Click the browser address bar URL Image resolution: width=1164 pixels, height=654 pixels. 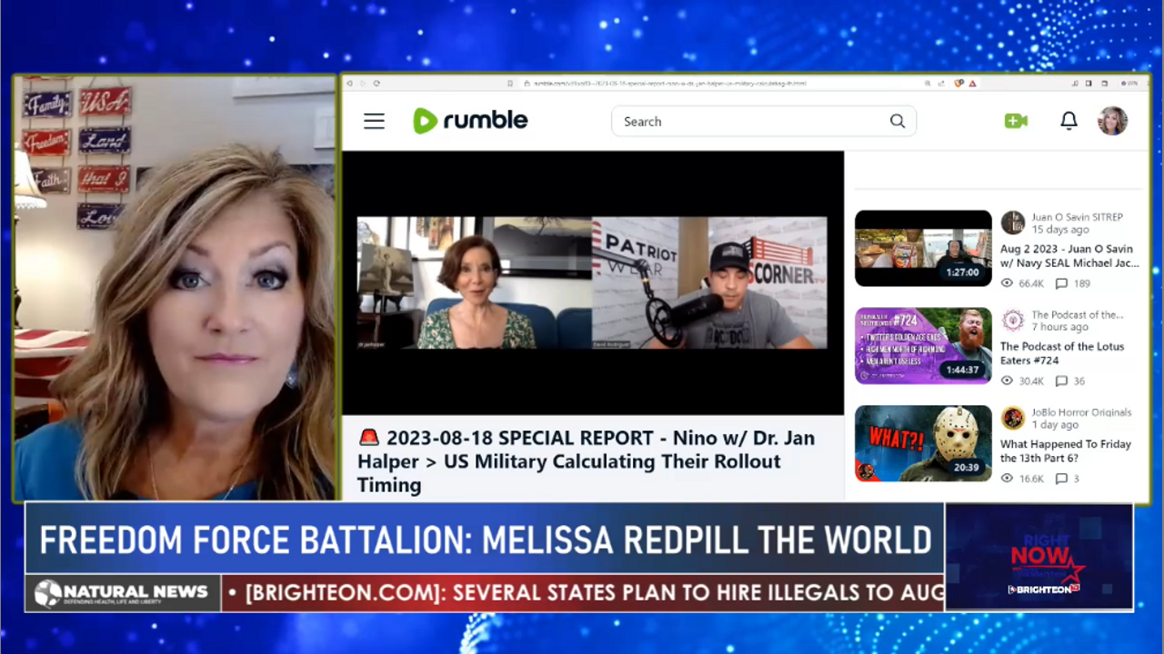668,84
